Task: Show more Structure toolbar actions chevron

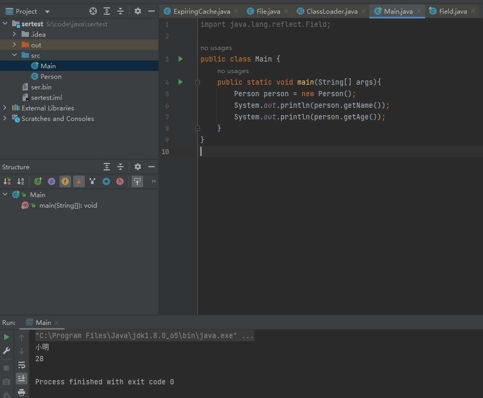Action: coord(154,181)
